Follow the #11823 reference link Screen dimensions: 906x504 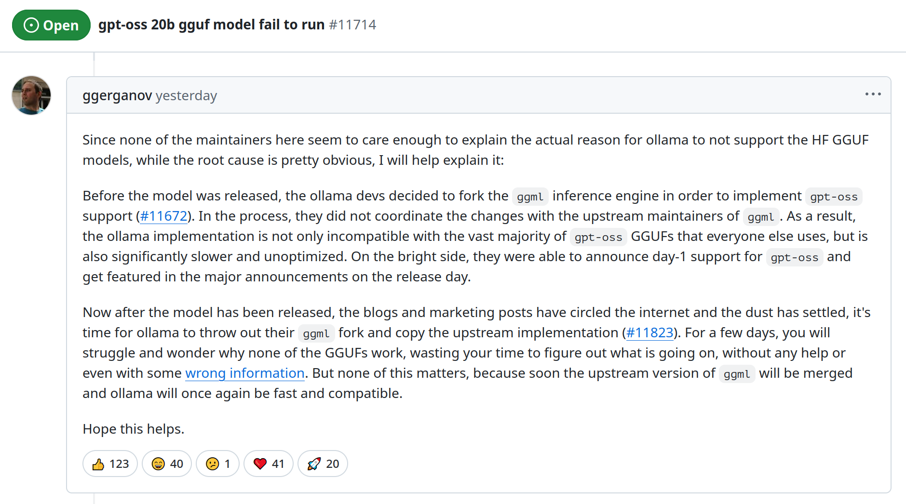pos(649,332)
